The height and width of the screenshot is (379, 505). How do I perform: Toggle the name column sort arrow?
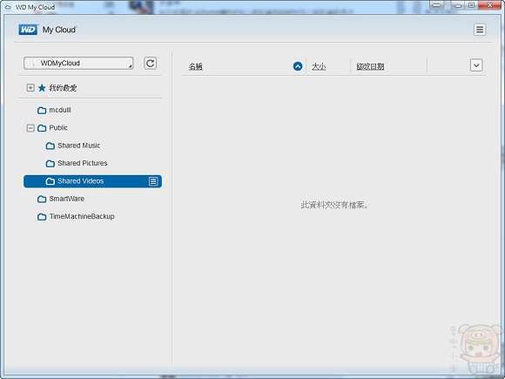[x=298, y=66]
